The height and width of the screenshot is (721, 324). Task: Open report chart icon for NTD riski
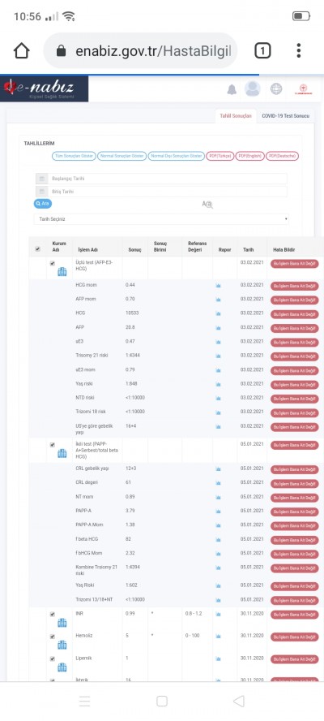[x=218, y=398]
